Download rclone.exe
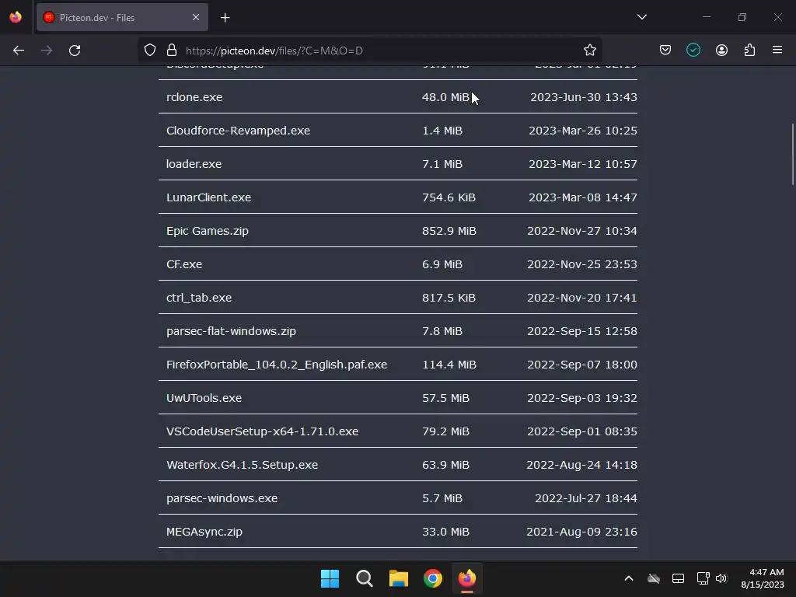This screenshot has height=597, width=796. coord(194,97)
